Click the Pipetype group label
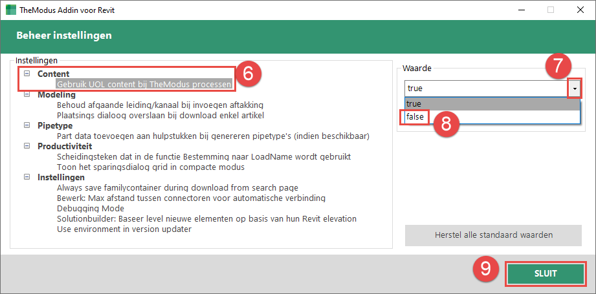Viewport: 596px width, 294px height. coord(55,125)
